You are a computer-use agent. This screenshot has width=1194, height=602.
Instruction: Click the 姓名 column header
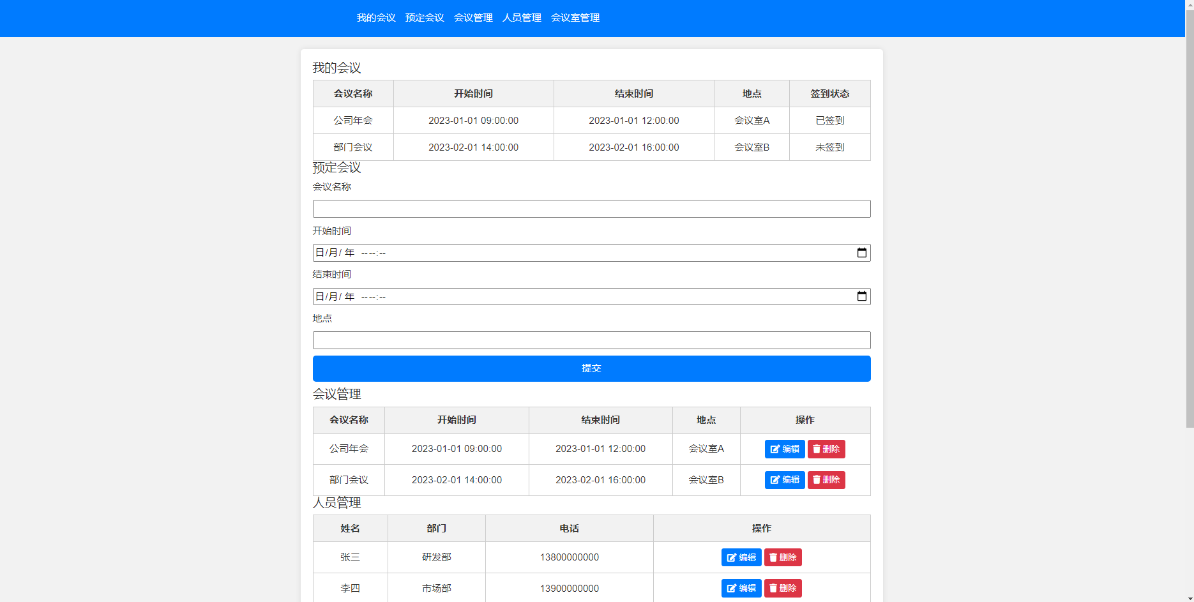[350, 528]
